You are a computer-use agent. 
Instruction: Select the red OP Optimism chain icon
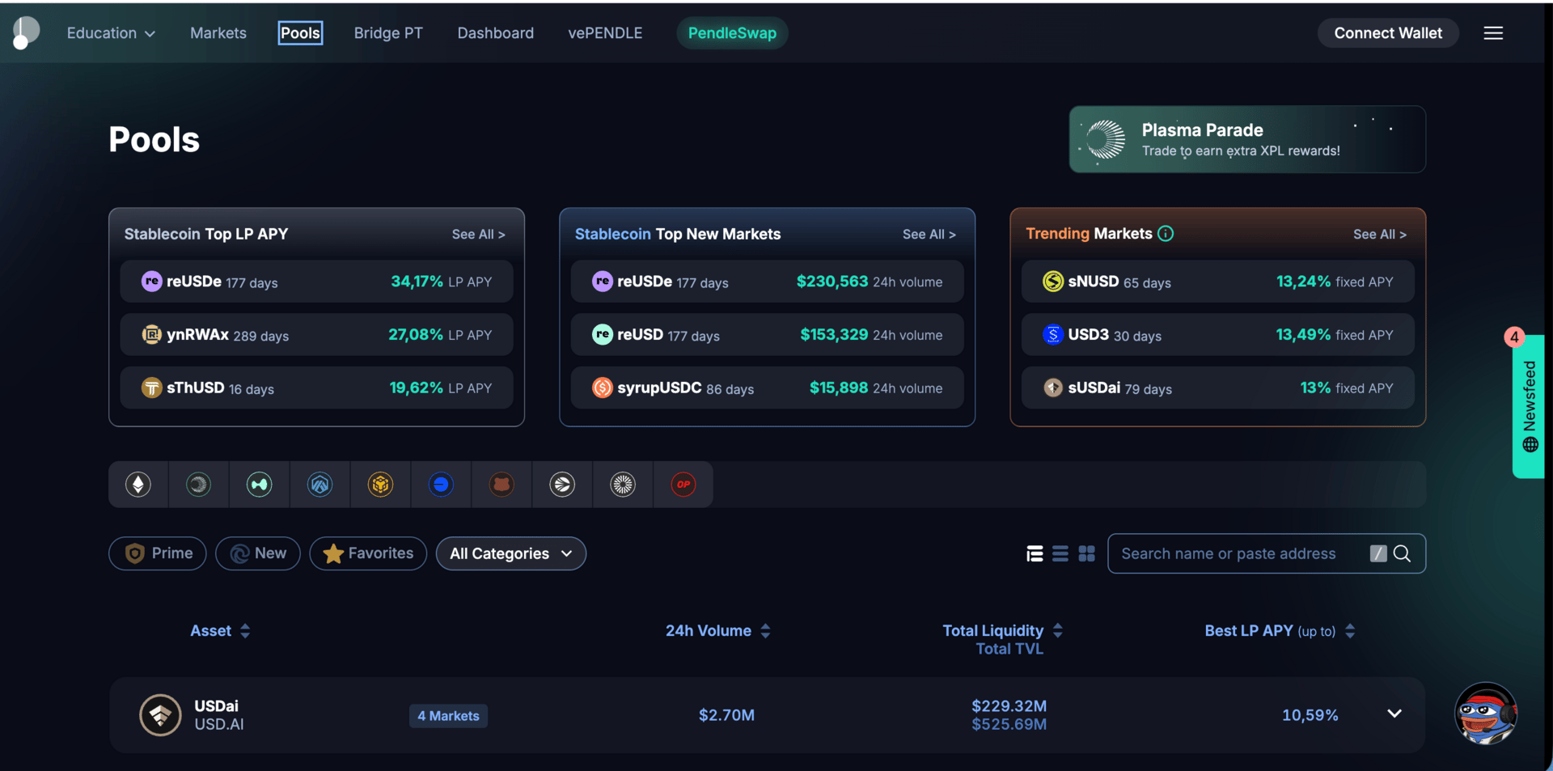683,485
